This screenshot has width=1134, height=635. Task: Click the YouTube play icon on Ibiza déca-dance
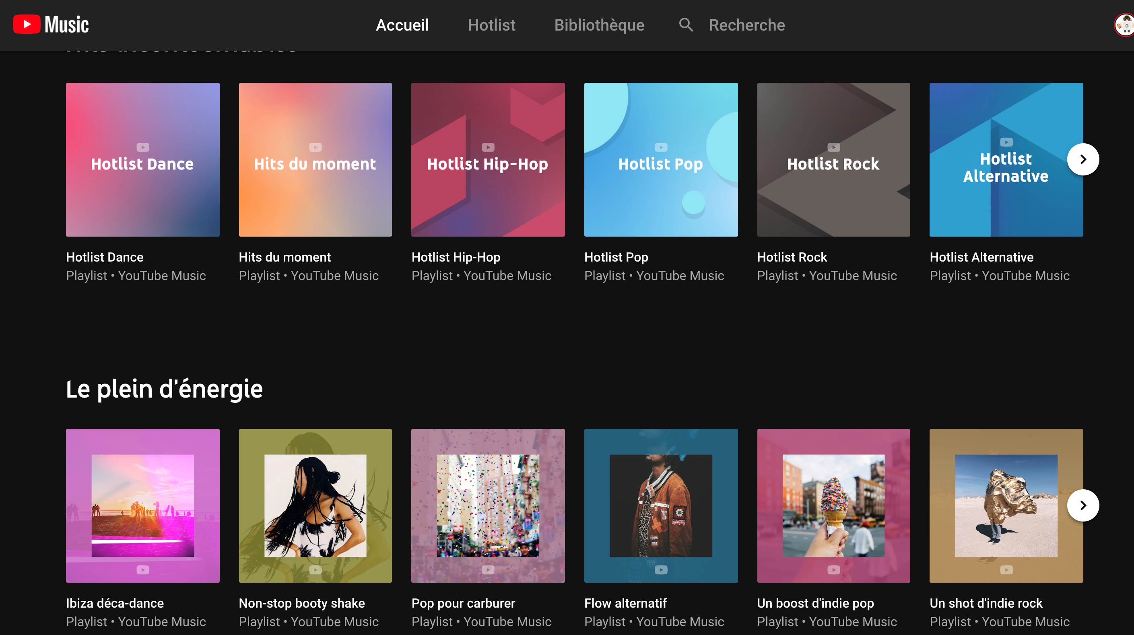click(142, 569)
